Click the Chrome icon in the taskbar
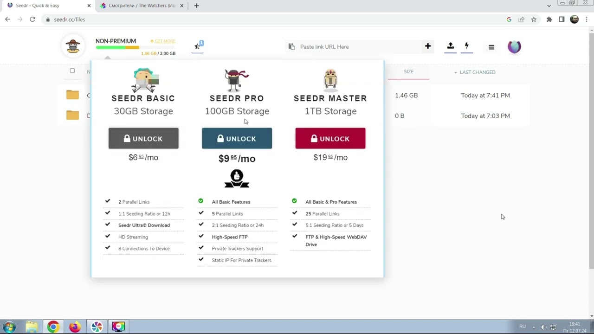The height and width of the screenshot is (334, 594). 53,327
